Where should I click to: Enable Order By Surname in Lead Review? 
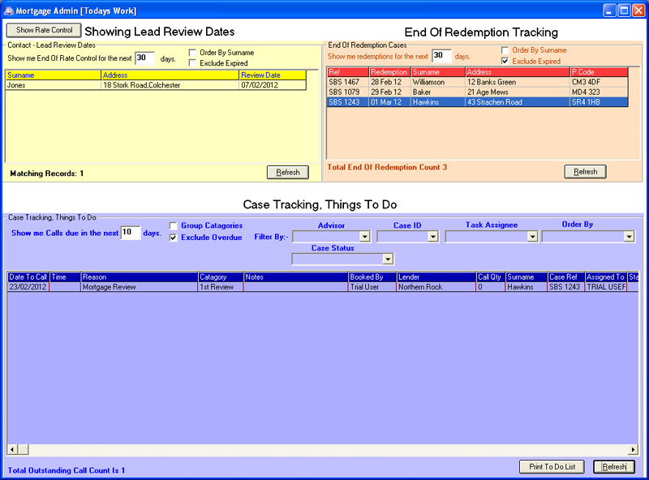click(x=192, y=53)
